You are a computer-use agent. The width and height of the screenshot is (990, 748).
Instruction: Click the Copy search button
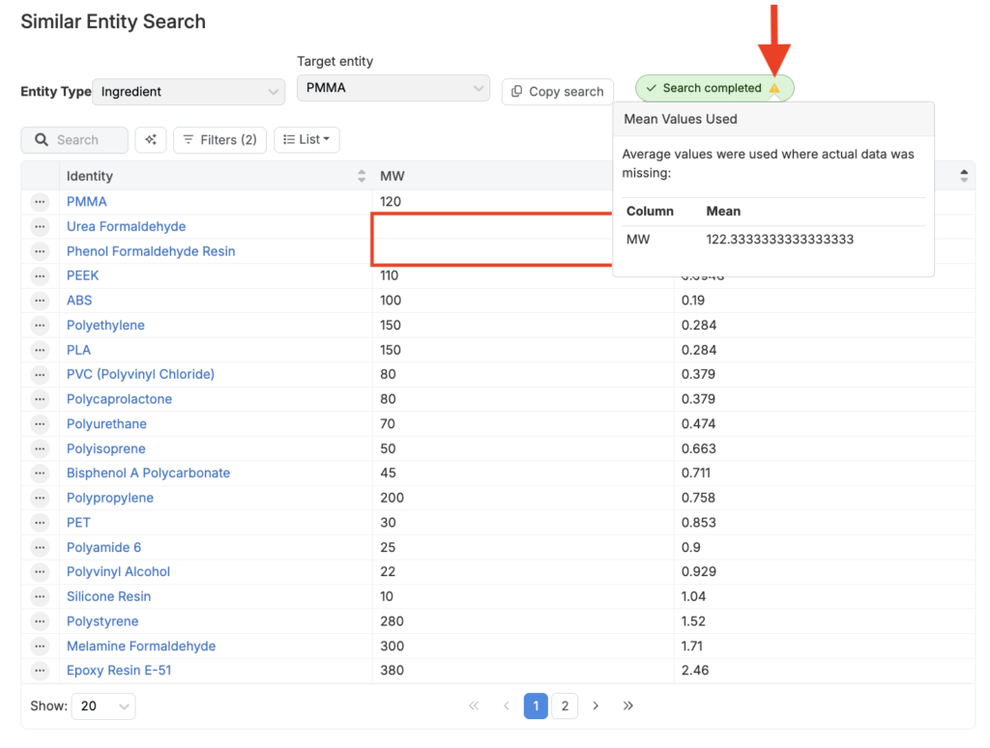point(558,92)
